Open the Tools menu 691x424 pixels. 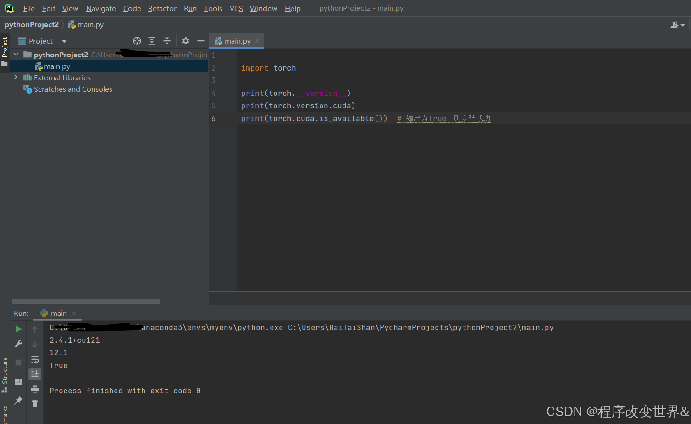click(213, 8)
